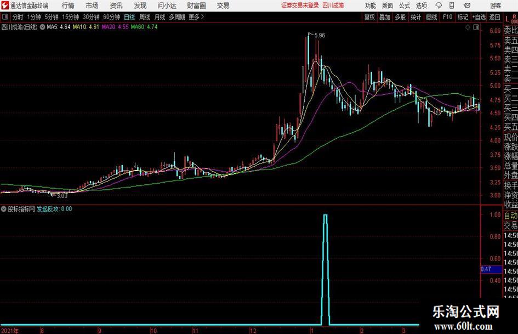Open the F10 company info button

447,17
